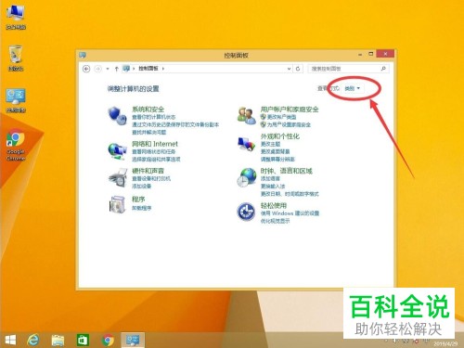Open the 网络和 Internet globe icon

pos(117,150)
